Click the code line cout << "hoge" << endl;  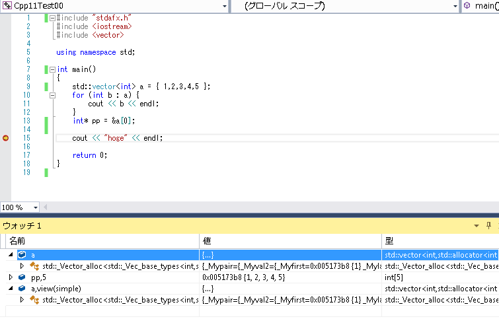pos(118,138)
